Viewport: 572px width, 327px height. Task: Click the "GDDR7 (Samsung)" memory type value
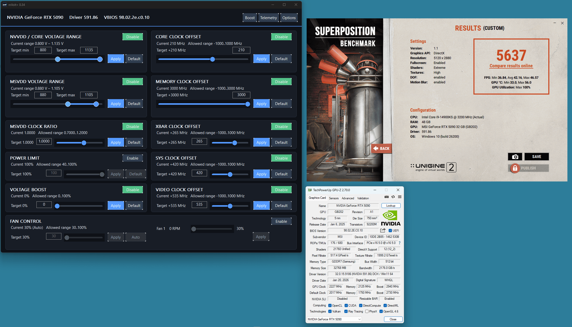(343, 261)
